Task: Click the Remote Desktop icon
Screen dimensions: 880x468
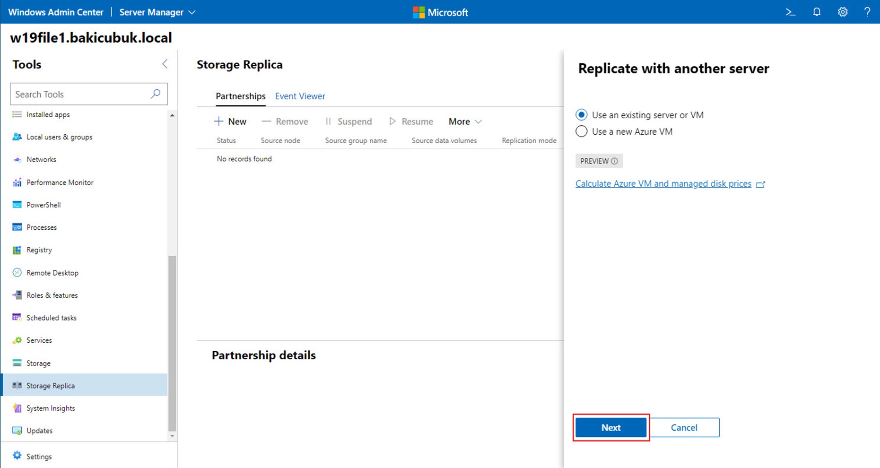Action: point(17,273)
